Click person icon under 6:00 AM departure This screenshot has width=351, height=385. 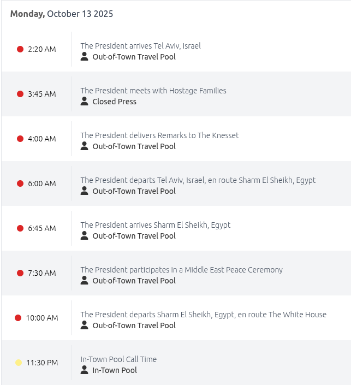click(85, 191)
